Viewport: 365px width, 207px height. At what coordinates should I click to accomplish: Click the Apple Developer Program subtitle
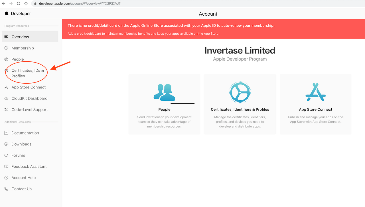240,59
